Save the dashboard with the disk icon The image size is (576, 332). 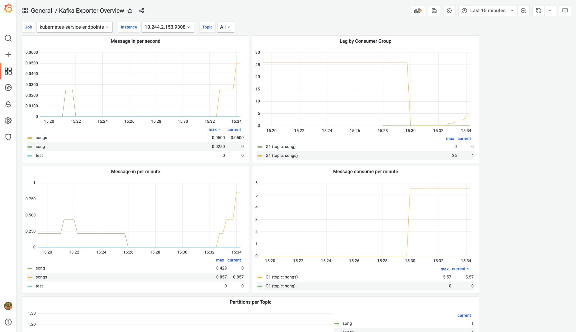pos(434,11)
